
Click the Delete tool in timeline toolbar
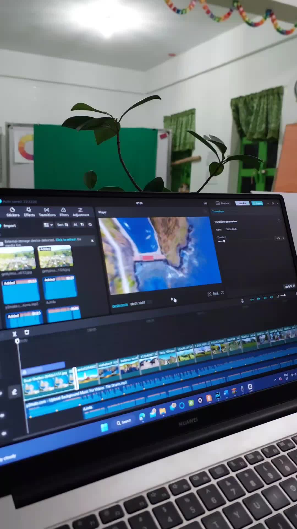(27, 332)
